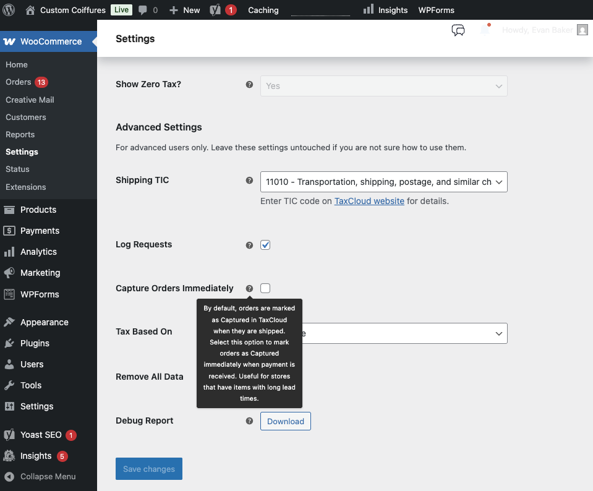Open notifications bell icon
593x491 pixels.
pos(485,30)
